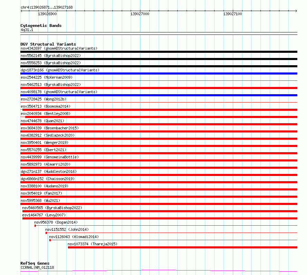Click the red start block of nsv1151552
This screenshot has height=275, width=307.
pyautogui.click(x=46, y=233)
